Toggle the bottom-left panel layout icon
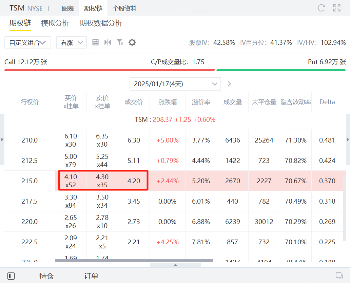This screenshot has height=283, width=350. (11, 276)
